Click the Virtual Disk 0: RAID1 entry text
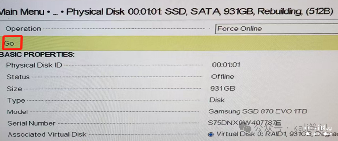The image size is (338, 141). pos(277,134)
